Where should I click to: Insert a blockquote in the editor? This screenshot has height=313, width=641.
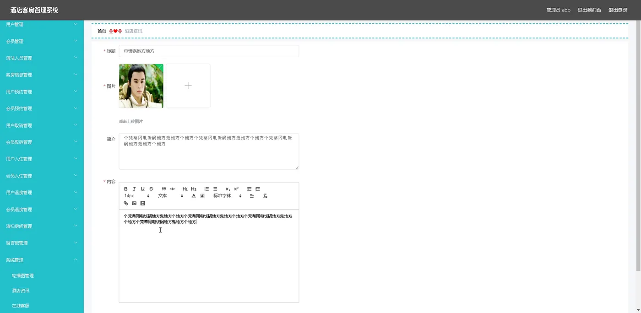[164, 189]
